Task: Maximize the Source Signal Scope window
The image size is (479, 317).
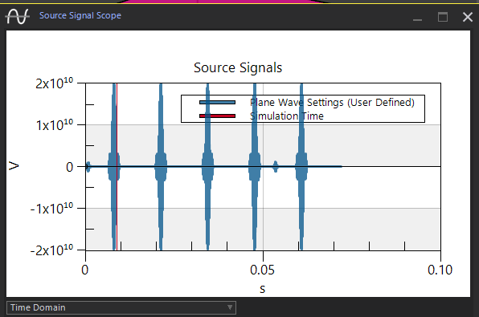Action: 443,17
